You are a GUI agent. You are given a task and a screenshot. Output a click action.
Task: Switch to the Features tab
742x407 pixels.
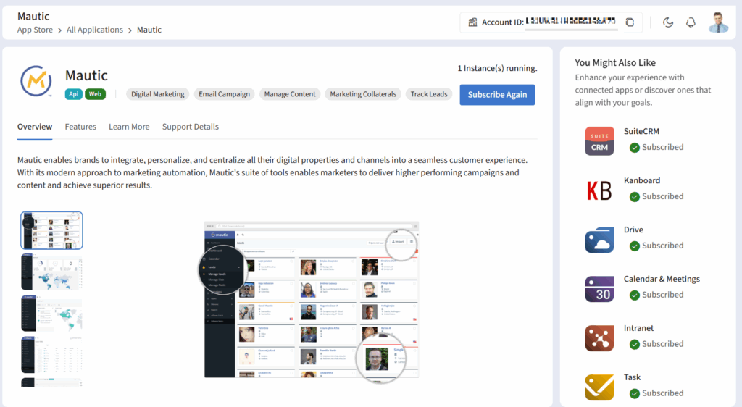(80, 127)
